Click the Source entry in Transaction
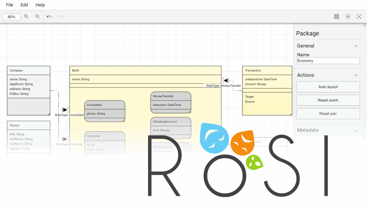This screenshot has width=367, height=206. (x=250, y=102)
